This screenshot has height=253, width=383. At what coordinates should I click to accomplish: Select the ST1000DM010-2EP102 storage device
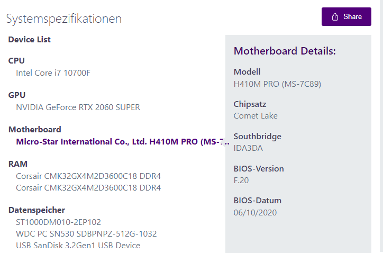tap(58, 222)
